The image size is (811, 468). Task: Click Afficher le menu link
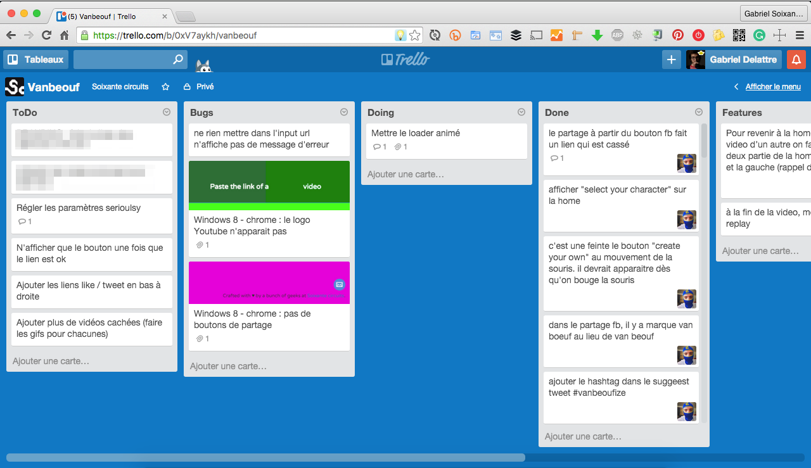click(x=773, y=87)
